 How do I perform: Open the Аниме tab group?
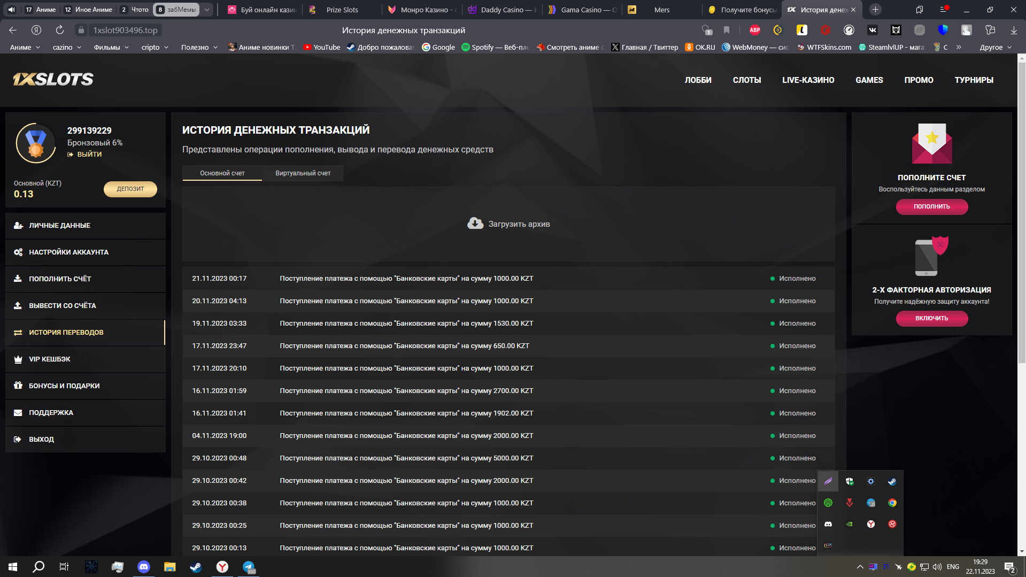[40, 10]
